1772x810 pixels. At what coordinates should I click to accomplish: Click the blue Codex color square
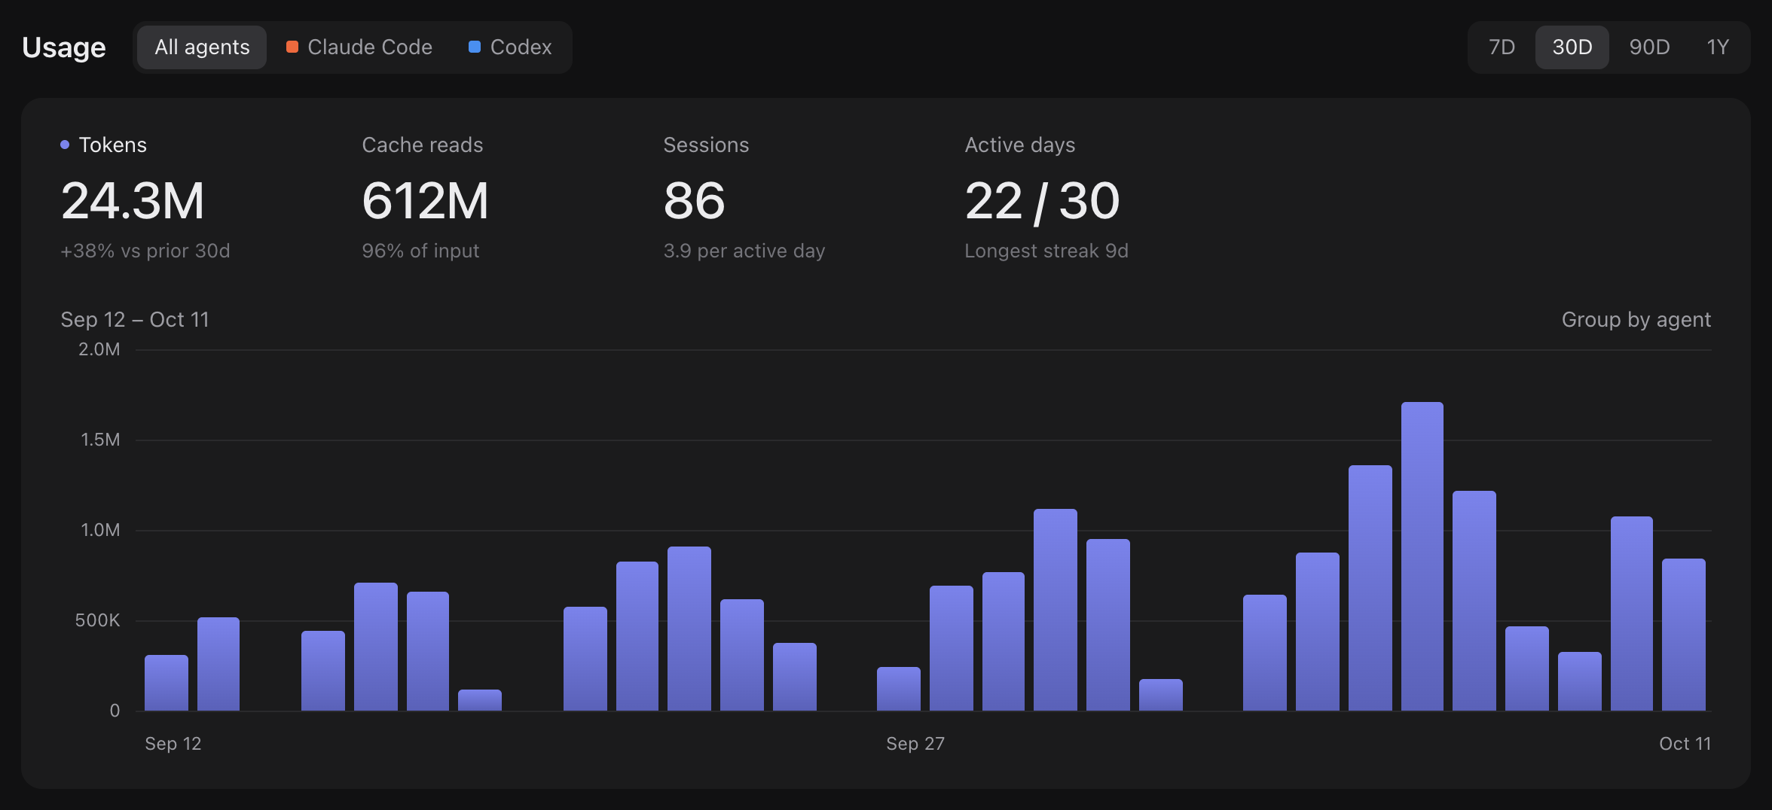(x=475, y=47)
